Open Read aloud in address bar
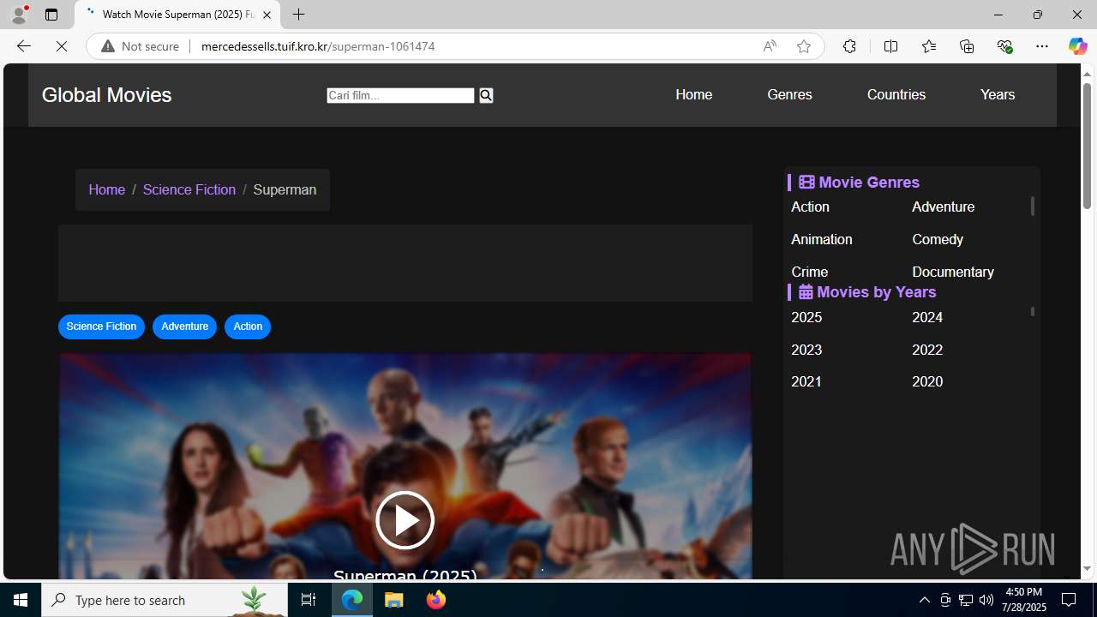Image resolution: width=1097 pixels, height=617 pixels. pos(770,46)
